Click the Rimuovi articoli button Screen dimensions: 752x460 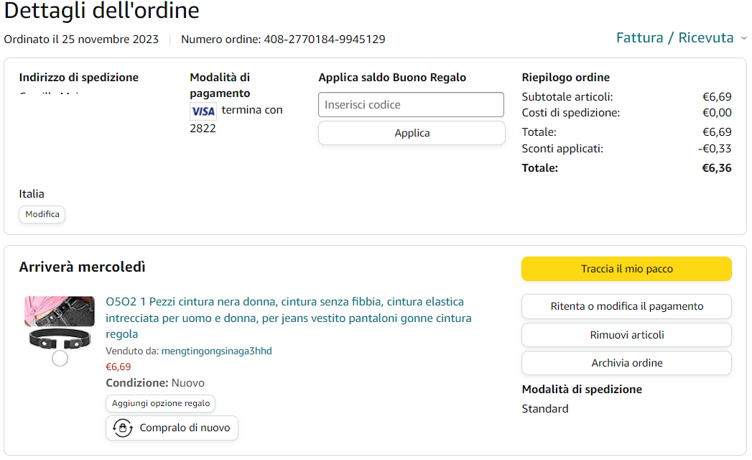[x=626, y=335]
